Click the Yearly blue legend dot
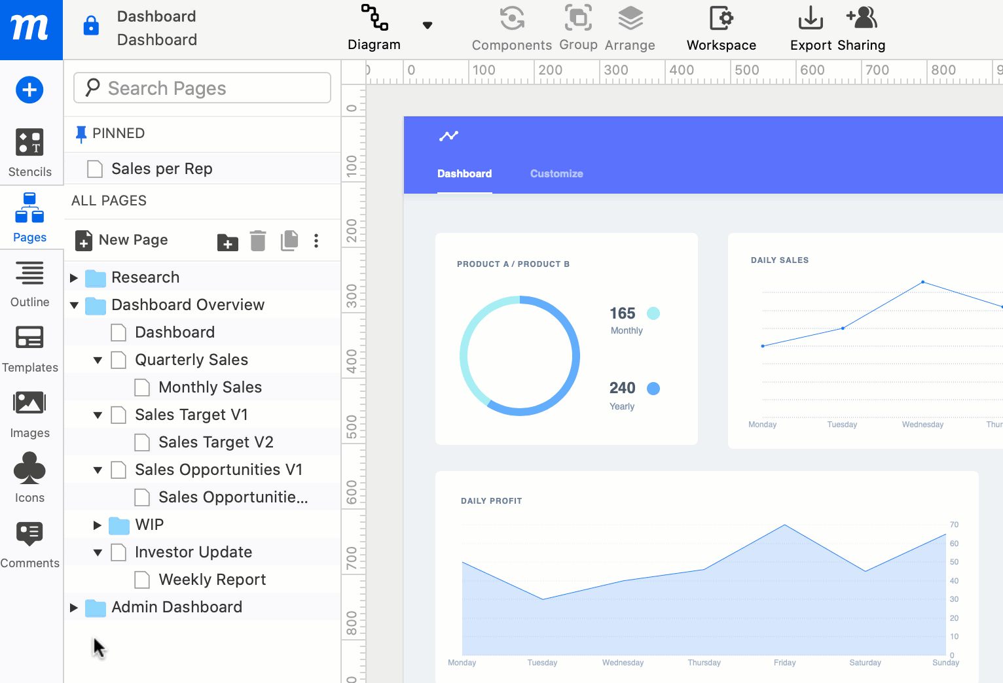The image size is (1003, 683). [653, 389]
